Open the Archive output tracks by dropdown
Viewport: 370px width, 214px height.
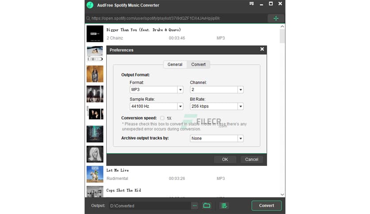(x=216, y=138)
